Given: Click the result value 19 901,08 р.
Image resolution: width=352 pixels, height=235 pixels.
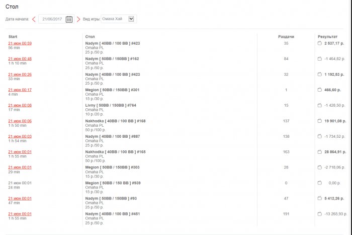Looking at the screenshot, I should 335,121.
